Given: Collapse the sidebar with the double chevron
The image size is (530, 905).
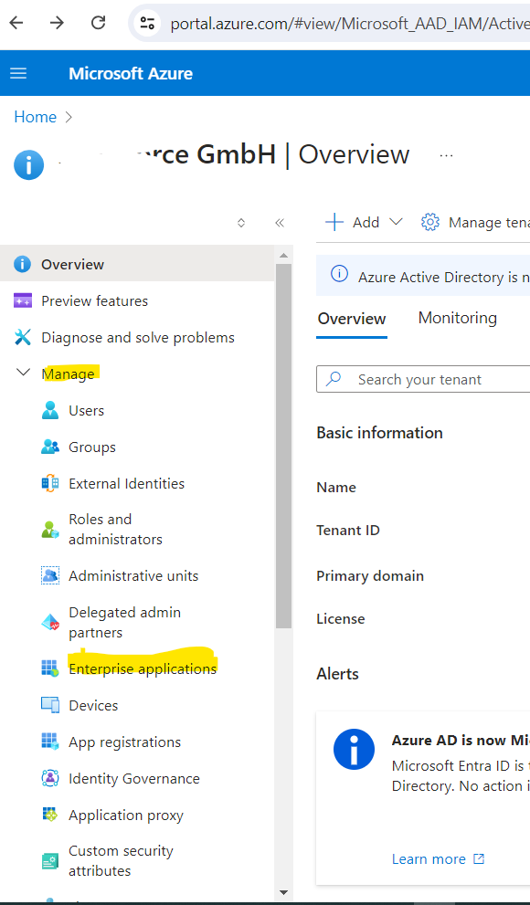Looking at the screenshot, I should pyautogui.click(x=280, y=223).
